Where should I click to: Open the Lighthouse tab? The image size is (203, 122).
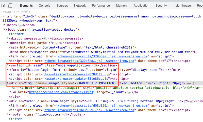[x=183, y=6]
